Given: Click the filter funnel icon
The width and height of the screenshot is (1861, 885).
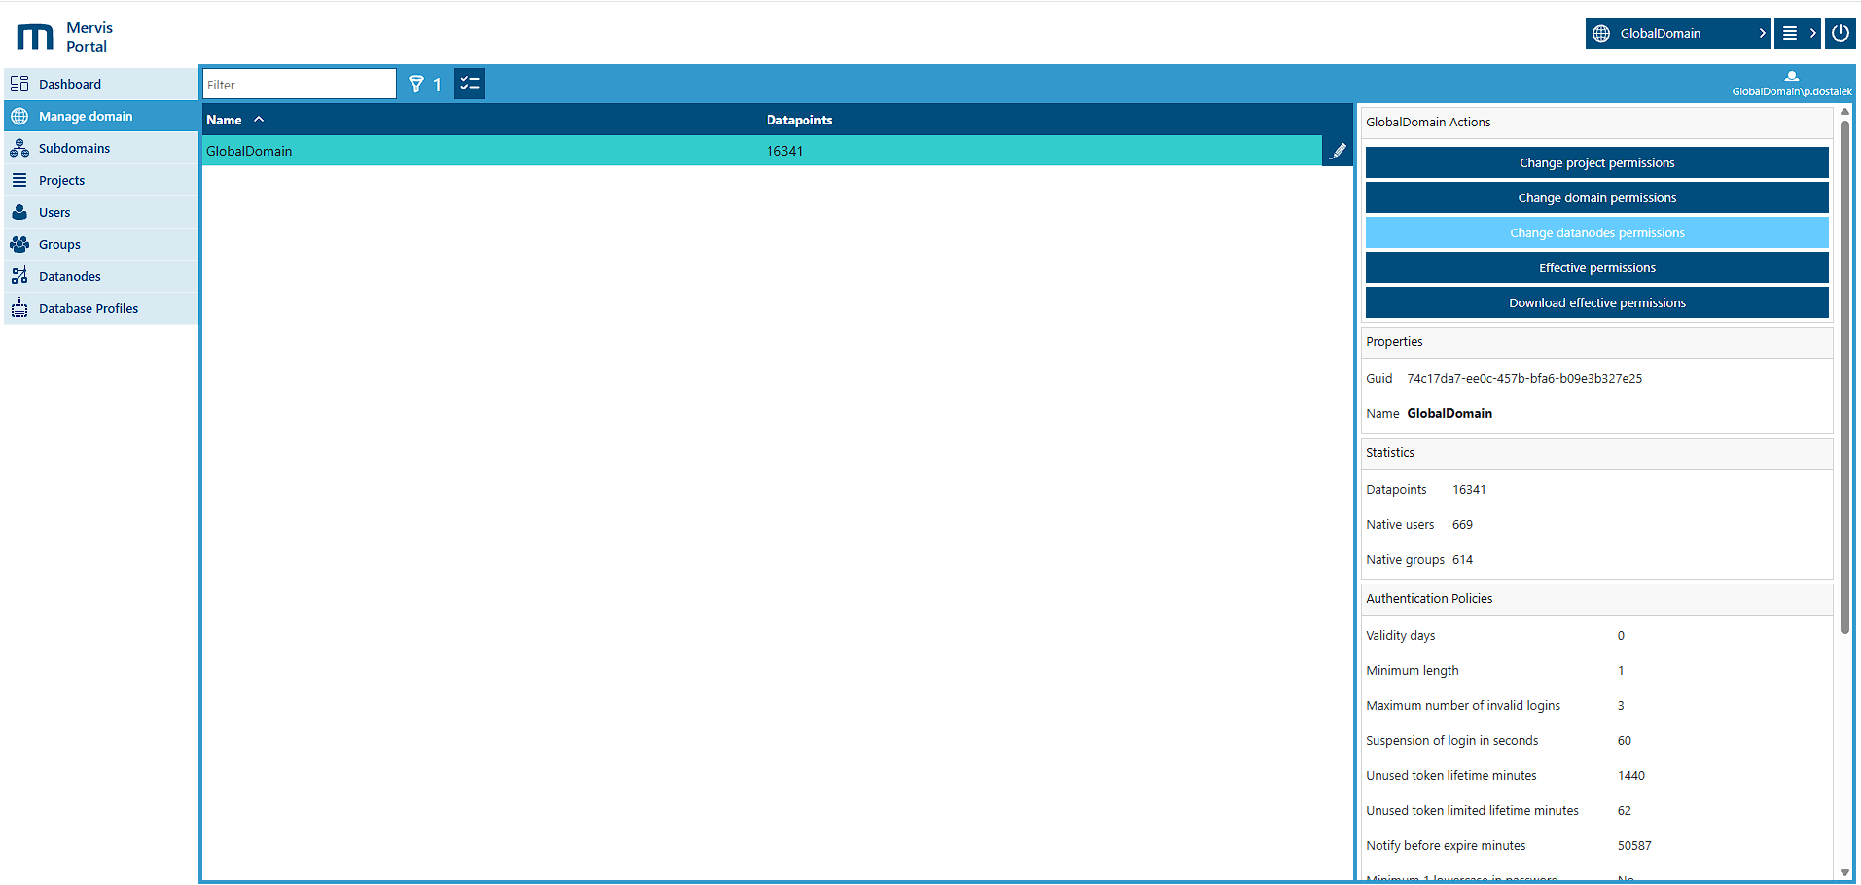Looking at the screenshot, I should (416, 84).
